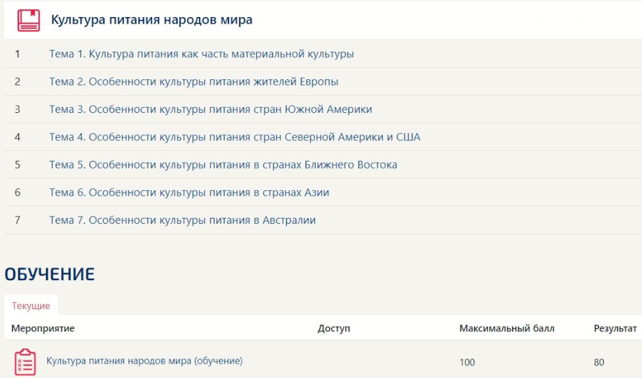Click the result score 80
This screenshot has height=378, width=642.
(599, 362)
